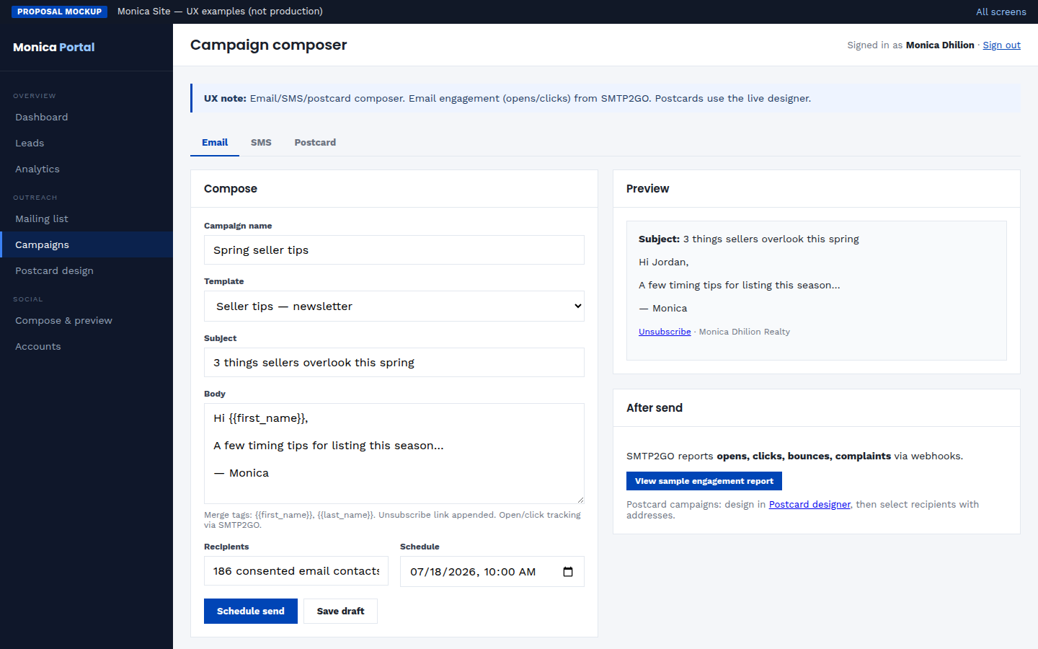Click the 'Merge tags' helper text
1038x649 pixels.
coord(393,520)
